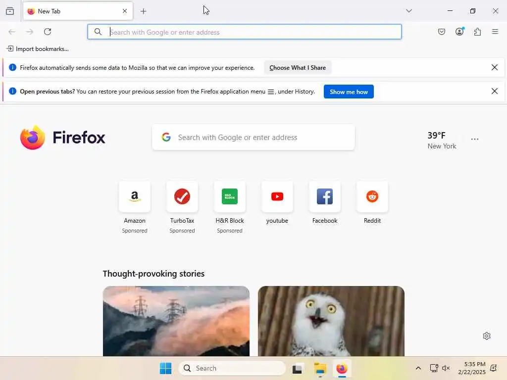Show hidden system tray icons
This screenshot has width=507, height=380.
point(418,368)
